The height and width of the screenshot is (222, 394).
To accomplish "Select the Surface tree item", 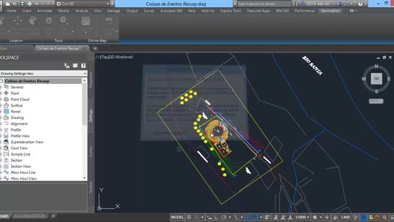I will (17, 105).
